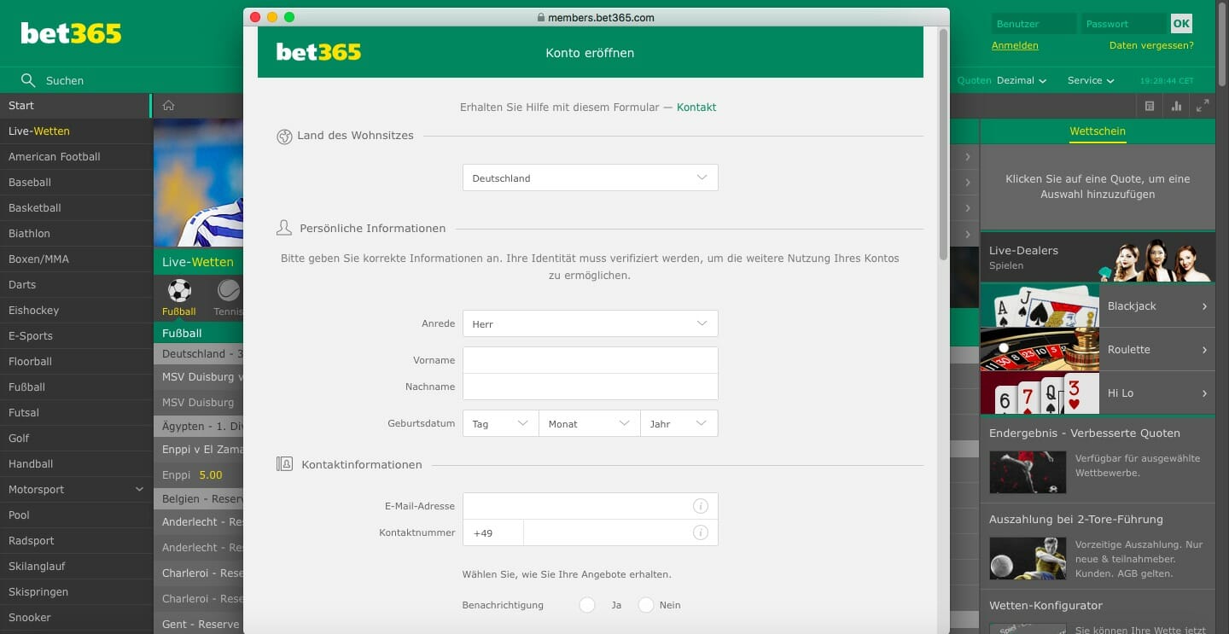
Task: Click the Kontakt help link
Action: click(696, 108)
